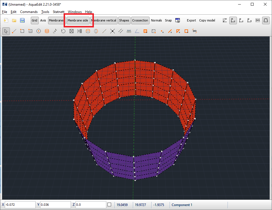Toggle the Snap option
The height and width of the screenshot is (210, 272).
tap(168, 20)
